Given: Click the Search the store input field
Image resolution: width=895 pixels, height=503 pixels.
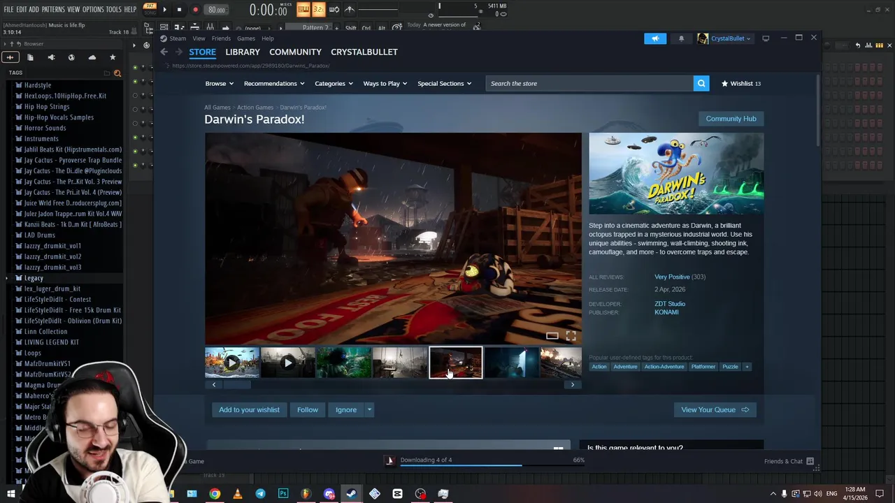Looking at the screenshot, I should click(x=589, y=83).
